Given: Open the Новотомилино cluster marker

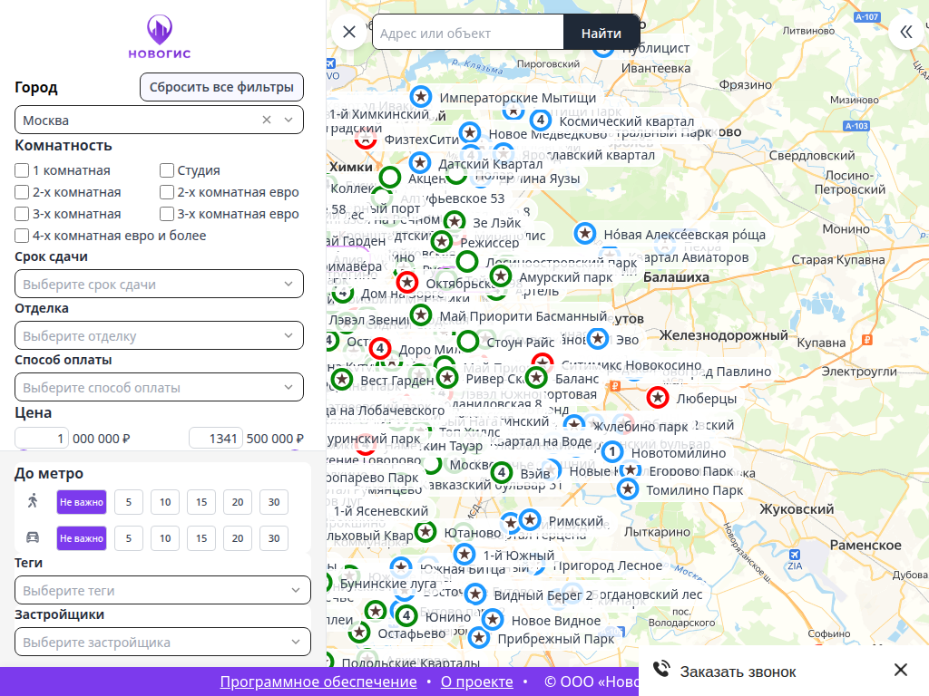Looking at the screenshot, I should [x=612, y=452].
